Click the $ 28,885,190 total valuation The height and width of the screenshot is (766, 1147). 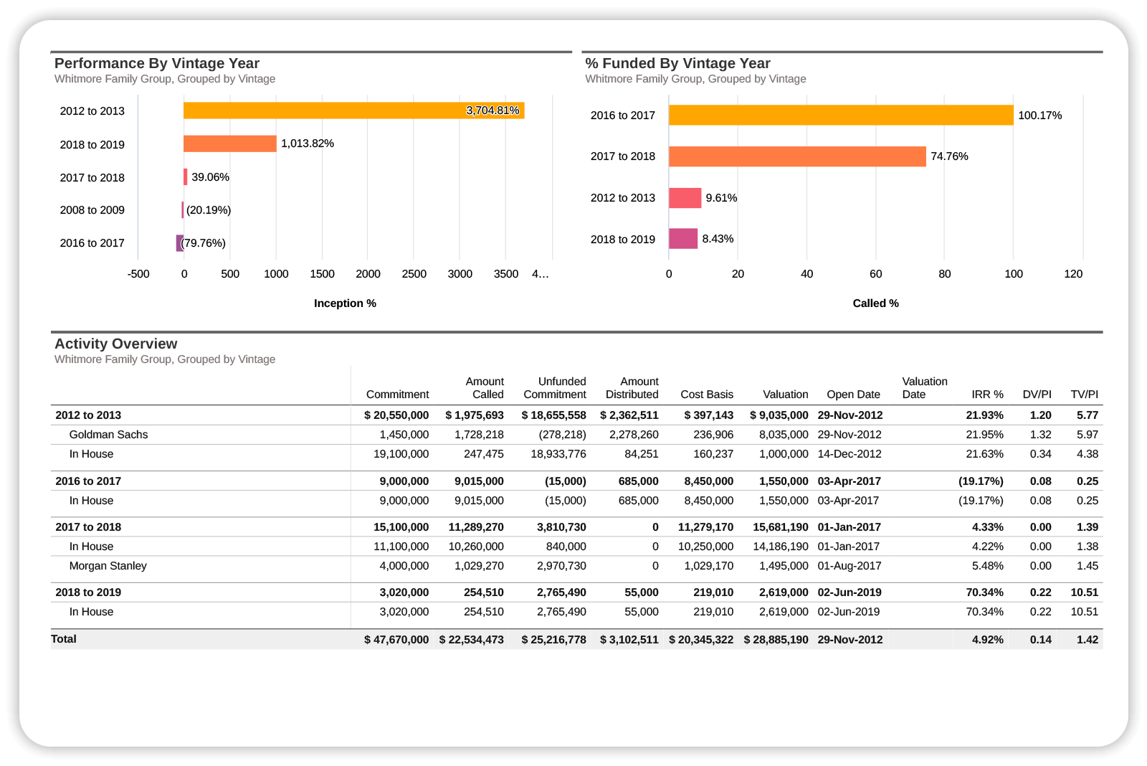(x=776, y=640)
